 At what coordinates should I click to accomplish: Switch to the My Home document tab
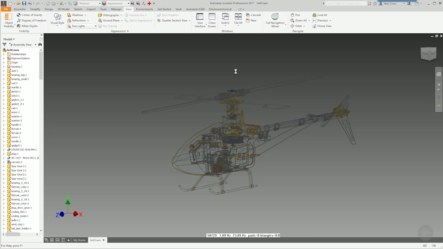click(x=79, y=240)
